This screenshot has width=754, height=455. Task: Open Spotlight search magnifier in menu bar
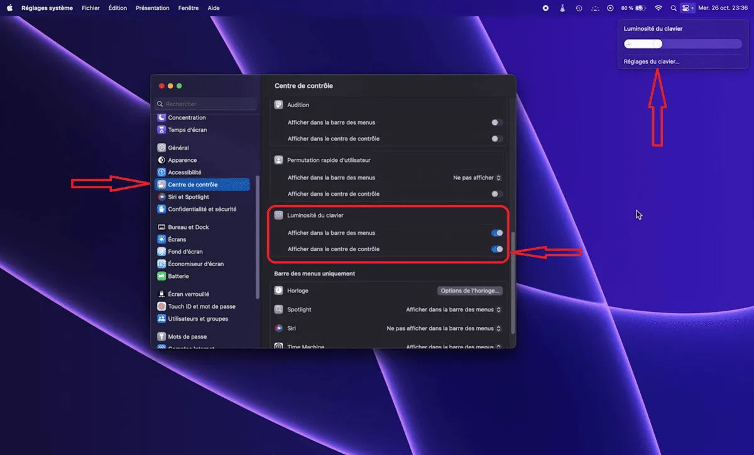(674, 8)
